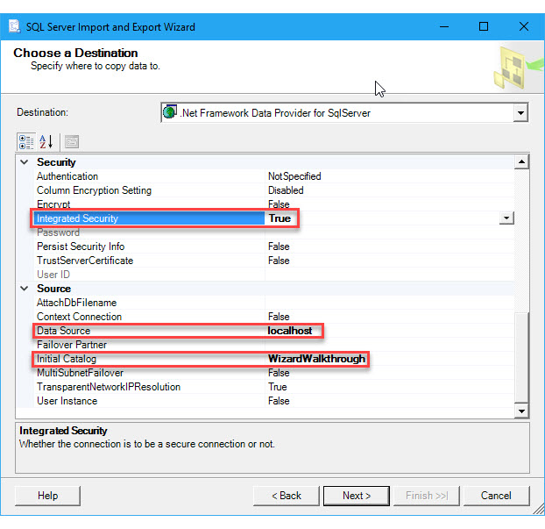The image size is (545, 529).
Task: Click the scrollbar down arrow
Action: click(521, 411)
